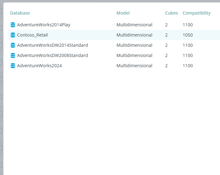Click the Multidimensional cell of Contoso_Retail
220x175 pixels.
[134, 35]
